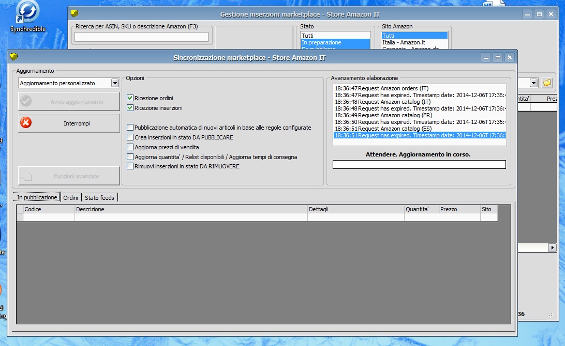Open the Synchredible desktop shortcut
565x346 pixels.
[28, 16]
